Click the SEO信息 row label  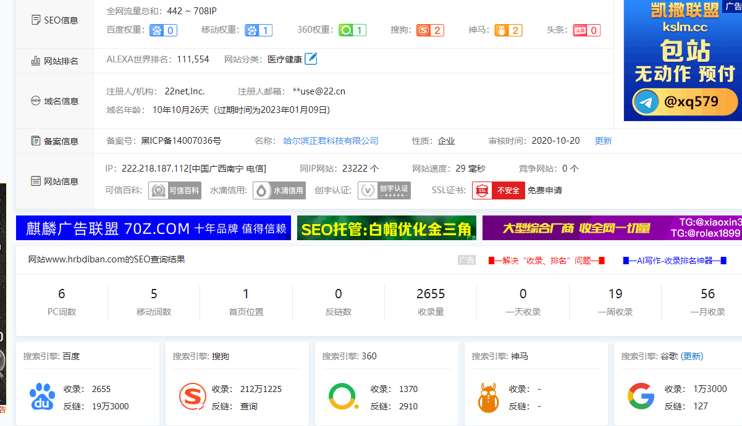click(x=61, y=20)
